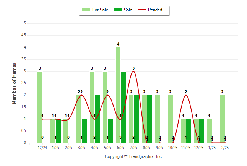Click the 9/25 x-axis label
The width and height of the screenshot is (247, 166).
click(x=159, y=147)
